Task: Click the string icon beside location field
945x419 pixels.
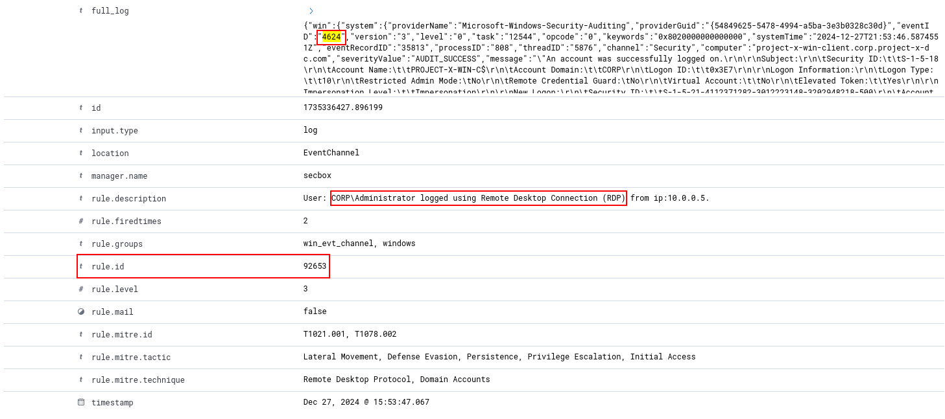Action: [x=80, y=153]
